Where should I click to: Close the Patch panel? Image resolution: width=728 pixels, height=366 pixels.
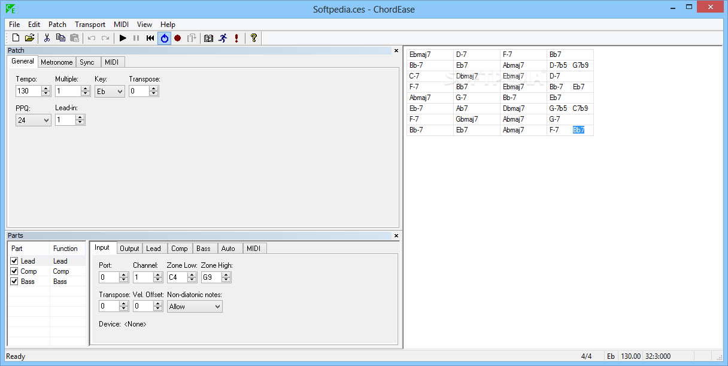coord(396,51)
